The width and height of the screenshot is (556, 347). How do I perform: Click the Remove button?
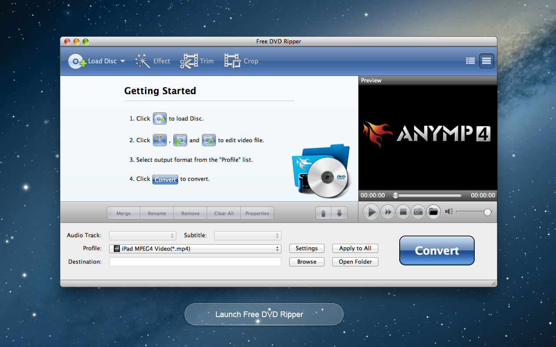(190, 213)
